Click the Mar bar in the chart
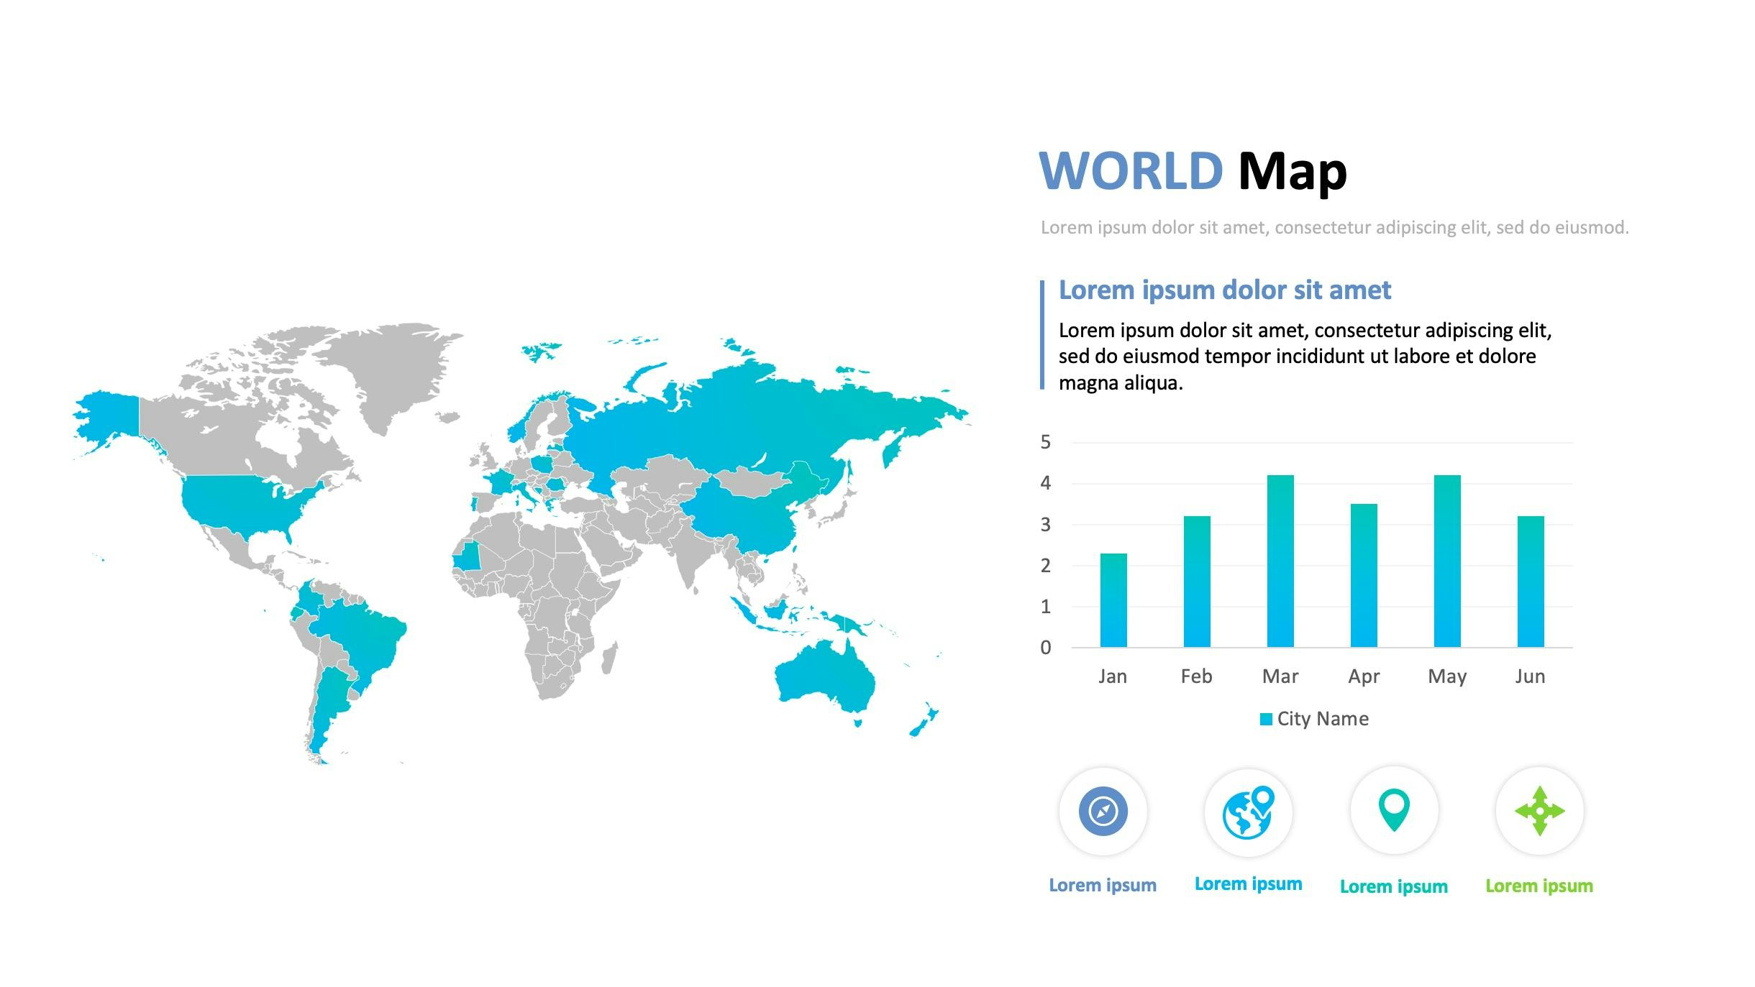This screenshot has height=987, width=1755. (x=1280, y=561)
